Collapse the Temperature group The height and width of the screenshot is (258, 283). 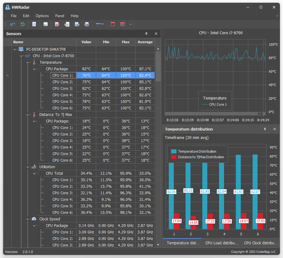(x=28, y=62)
